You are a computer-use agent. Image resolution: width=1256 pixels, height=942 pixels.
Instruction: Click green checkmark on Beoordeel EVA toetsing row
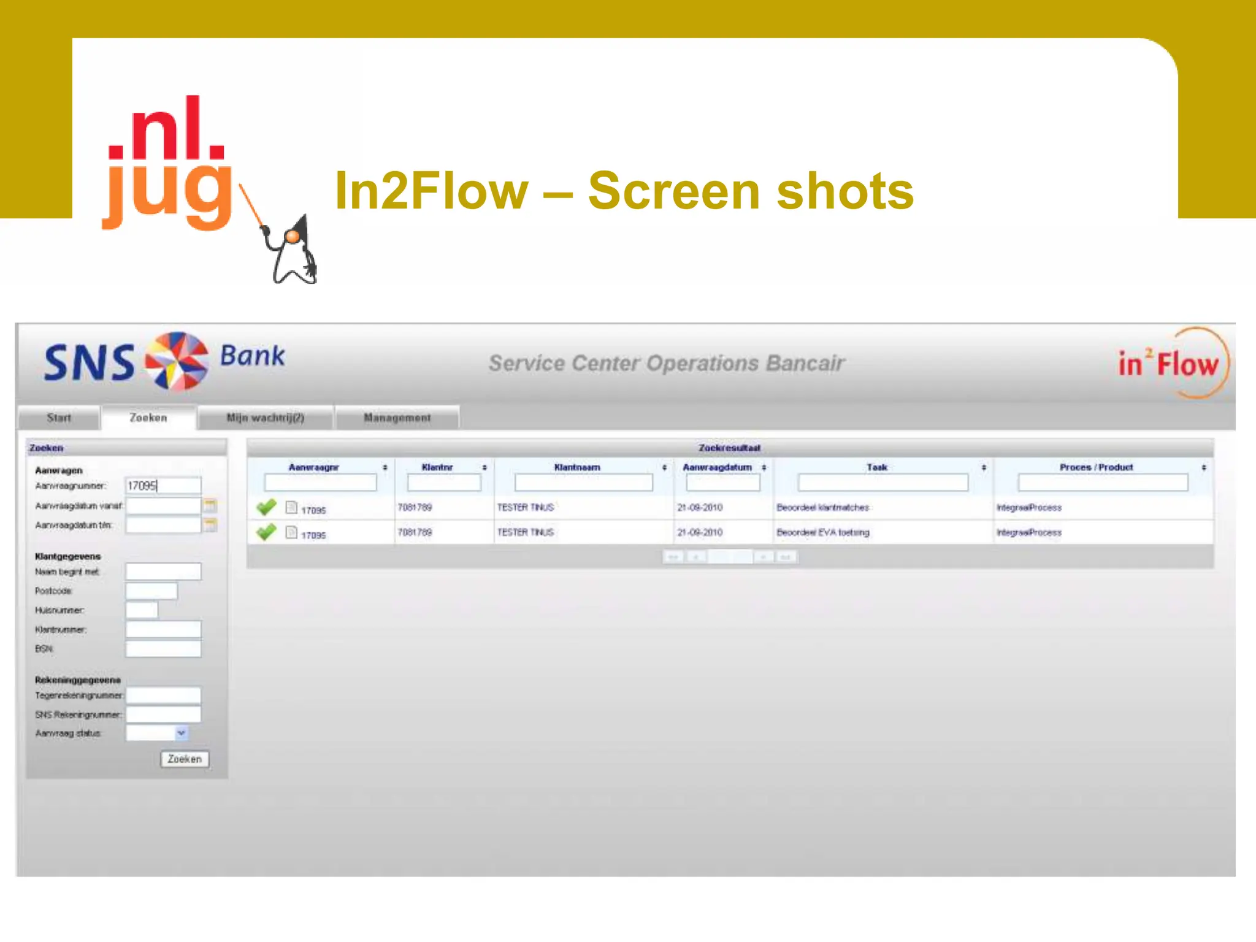click(266, 532)
